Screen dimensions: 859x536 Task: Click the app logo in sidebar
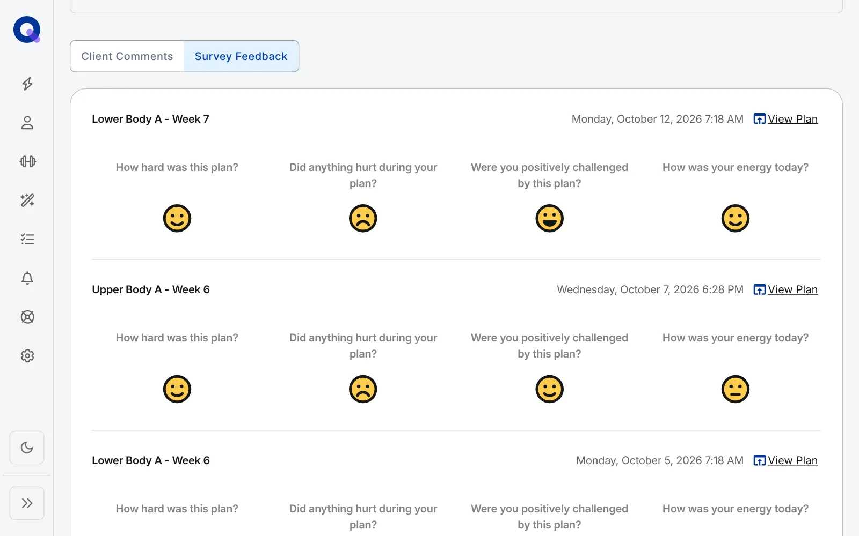27,29
